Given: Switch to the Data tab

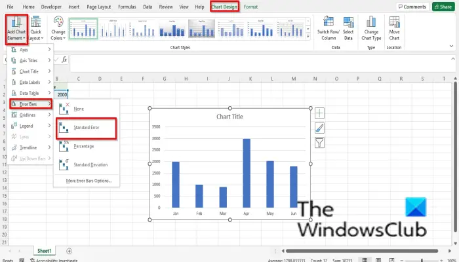Looking at the screenshot, I should coord(148,7).
